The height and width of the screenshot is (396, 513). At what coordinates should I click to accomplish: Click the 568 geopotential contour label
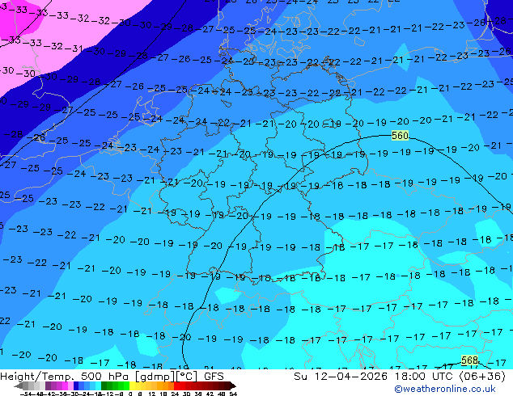[x=469, y=360]
